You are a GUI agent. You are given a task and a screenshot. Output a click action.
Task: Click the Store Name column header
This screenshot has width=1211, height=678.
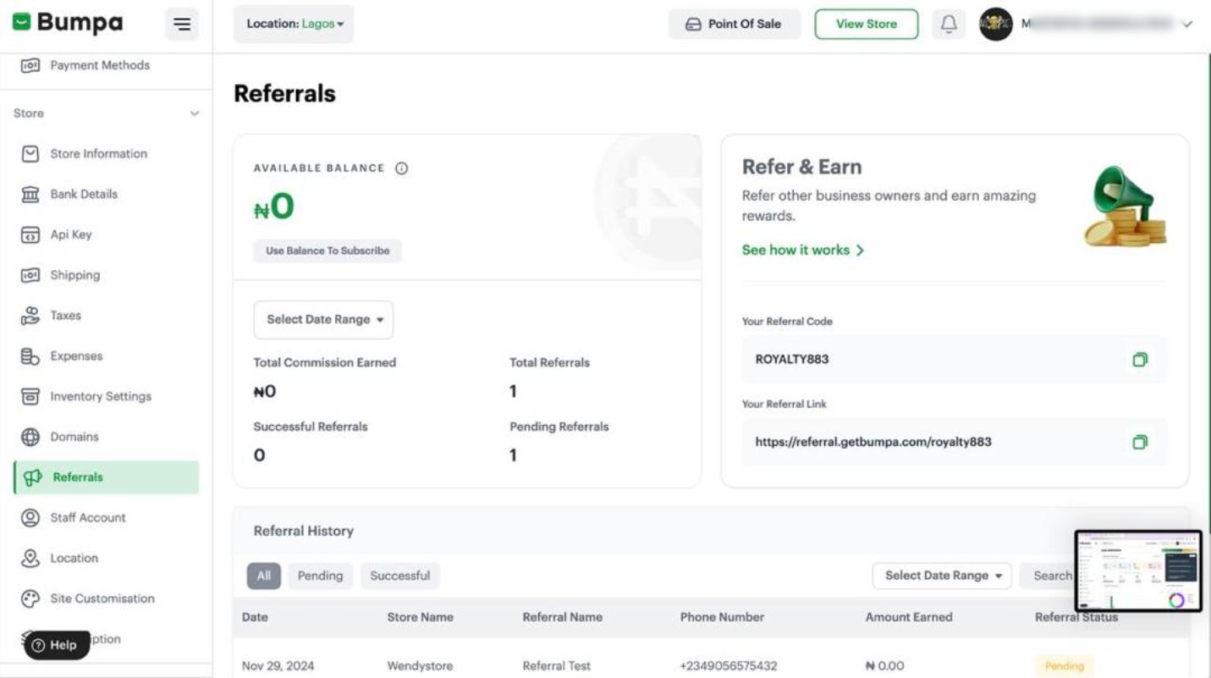point(420,617)
